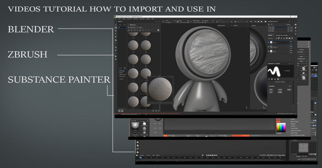322x168 pixels.
Task: Click the video camera icon in top toolbar
Action: click(261, 22)
